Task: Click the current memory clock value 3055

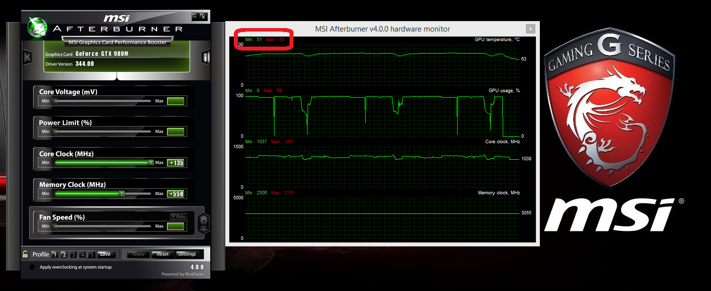Action: (x=526, y=213)
